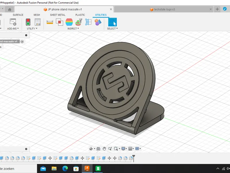Open a new design tab with plus
Screen dimensions: 230x173
pyautogui.click(x=217, y=9)
